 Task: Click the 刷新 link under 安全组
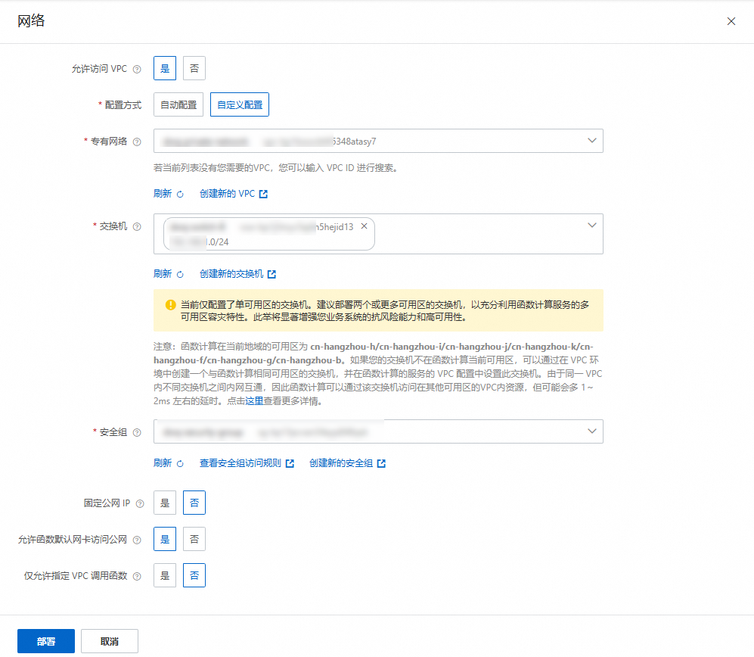tap(163, 462)
